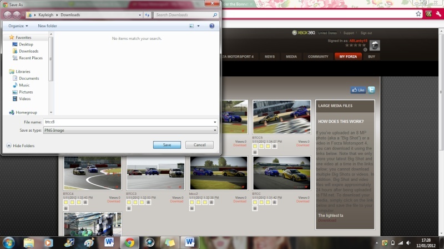Share the page with the Twitter icon
This screenshot has width=444, height=249.
[x=371, y=90]
